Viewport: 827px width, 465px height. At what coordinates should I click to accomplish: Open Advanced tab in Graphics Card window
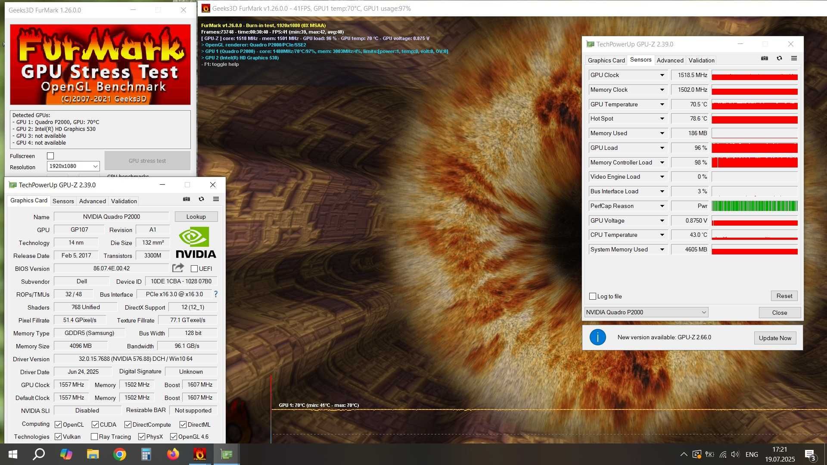[92, 201]
